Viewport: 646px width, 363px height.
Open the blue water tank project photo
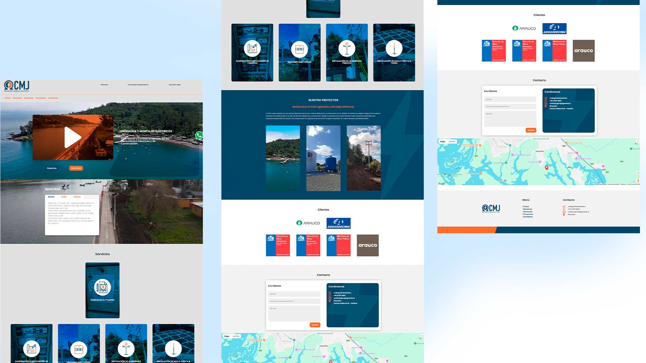[323, 158]
